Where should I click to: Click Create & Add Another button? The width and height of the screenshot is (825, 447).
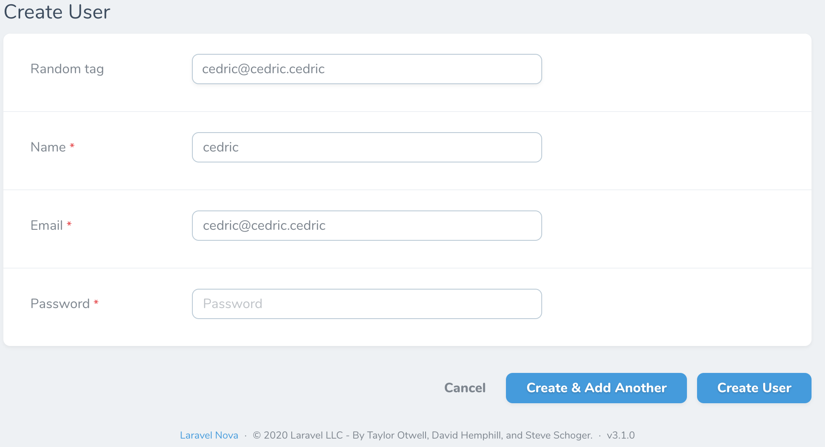596,388
